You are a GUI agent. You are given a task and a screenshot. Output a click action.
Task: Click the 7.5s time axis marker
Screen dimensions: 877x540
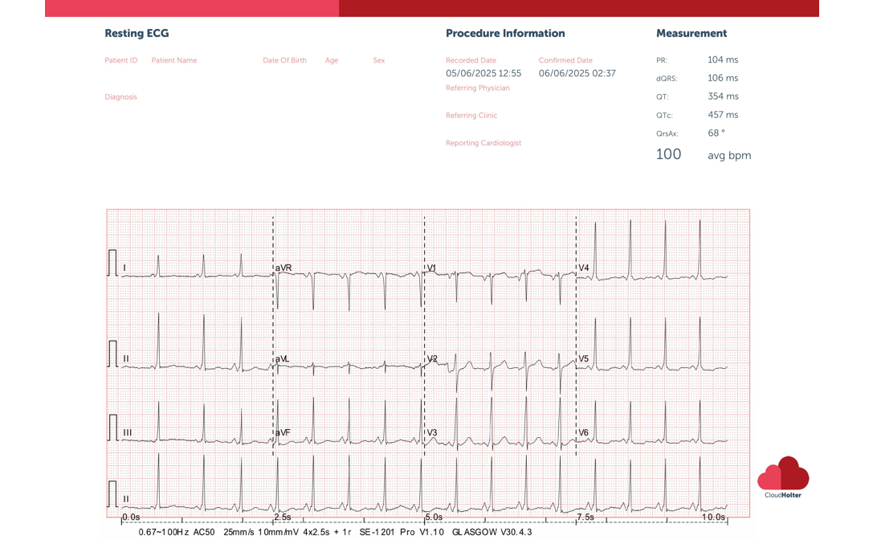point(585,517)
